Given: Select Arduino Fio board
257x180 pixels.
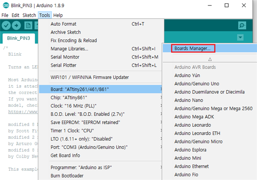Looking at the screenshot, I should [x=210, y=175].
